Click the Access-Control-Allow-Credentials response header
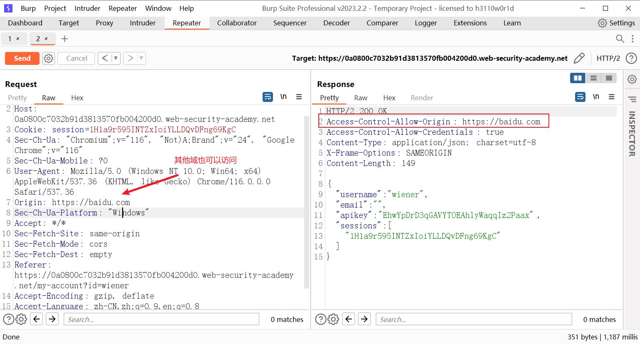 pos(415,132)
